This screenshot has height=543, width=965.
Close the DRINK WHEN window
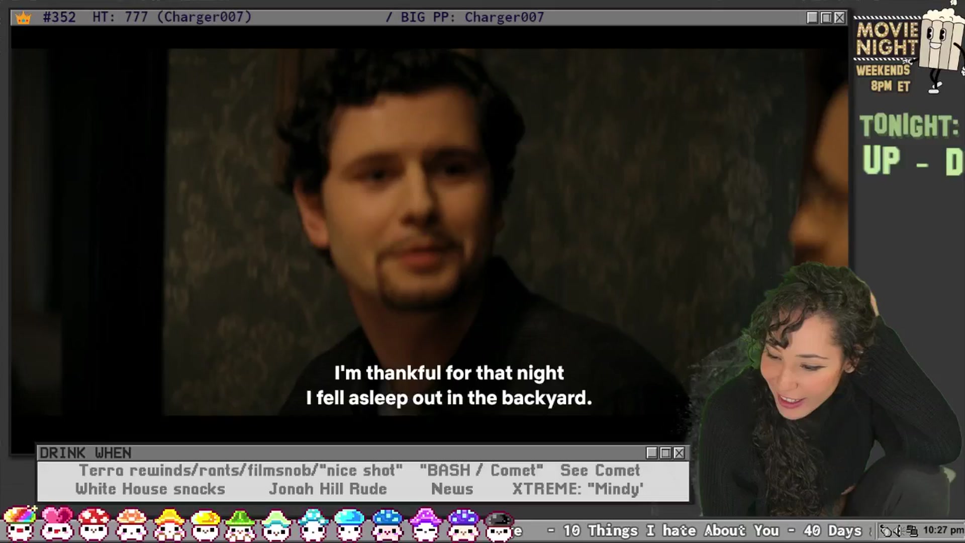(x=679, y=453)
